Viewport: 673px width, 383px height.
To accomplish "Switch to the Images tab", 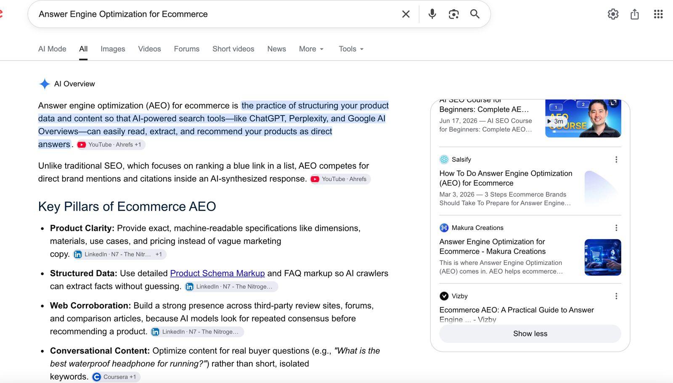I will pos(113,49).
